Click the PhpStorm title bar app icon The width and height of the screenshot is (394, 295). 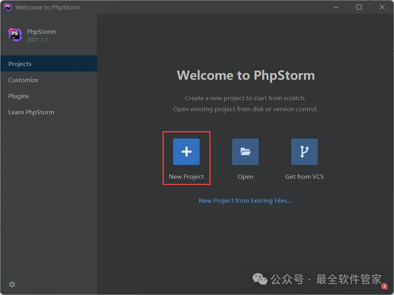(8, 7)
